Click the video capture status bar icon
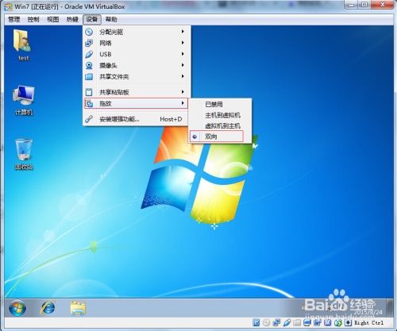 [x=318, y=322]
